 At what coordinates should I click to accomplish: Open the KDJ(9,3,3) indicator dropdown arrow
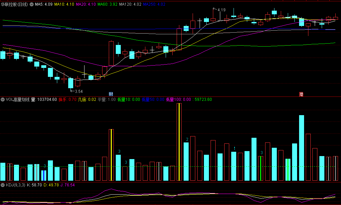pyautogui.click(x=3, y=185)
